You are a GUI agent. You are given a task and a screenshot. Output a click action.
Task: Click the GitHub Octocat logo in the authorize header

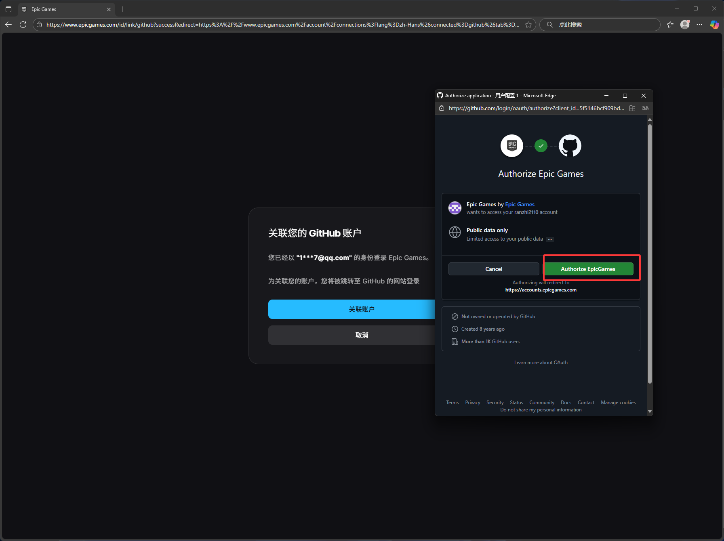coord(570,146)
